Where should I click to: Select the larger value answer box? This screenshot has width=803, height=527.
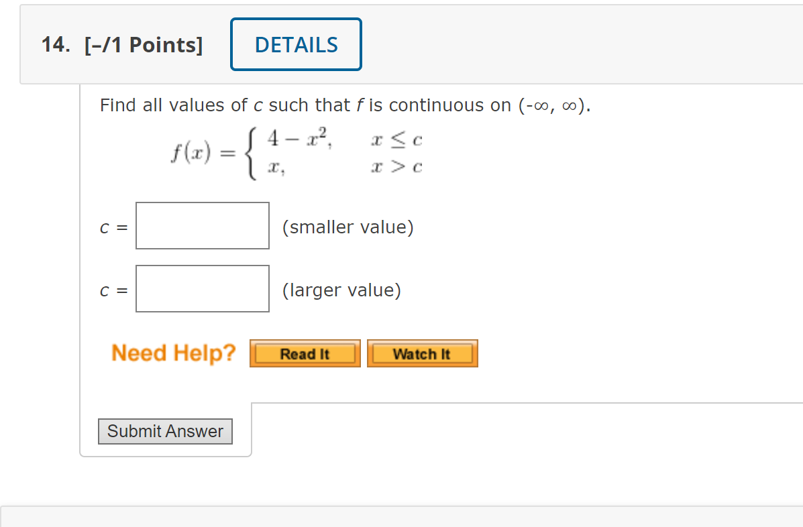[202, 288]
